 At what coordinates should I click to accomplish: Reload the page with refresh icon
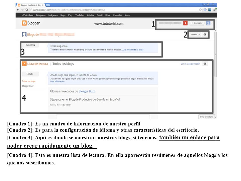tap(27, 10)
